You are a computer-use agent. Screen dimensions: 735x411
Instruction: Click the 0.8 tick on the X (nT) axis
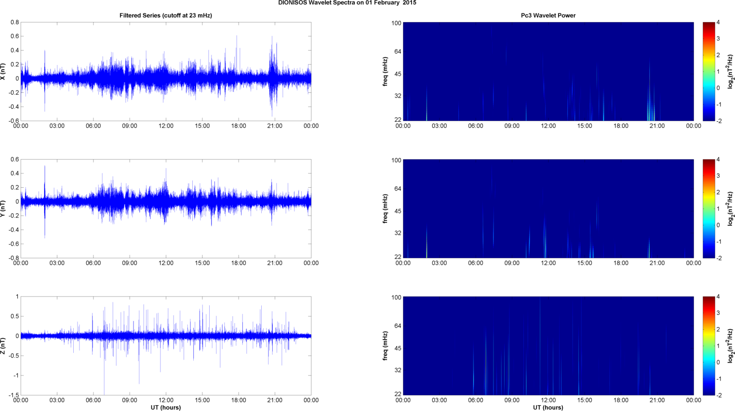(14, 22)
